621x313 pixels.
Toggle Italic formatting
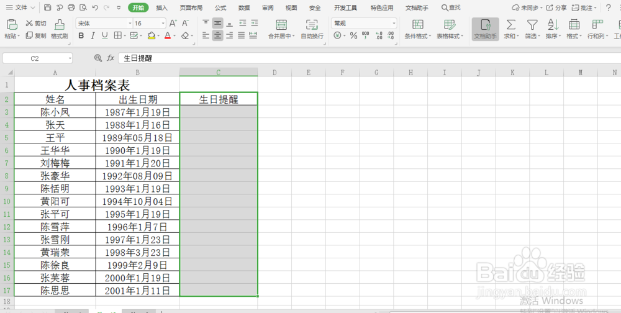[93, 35]
